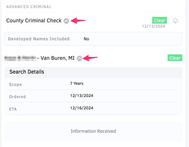Click the completion date under the top Clear badge
This screenshot has height=147, width=189.
[153, 26]
